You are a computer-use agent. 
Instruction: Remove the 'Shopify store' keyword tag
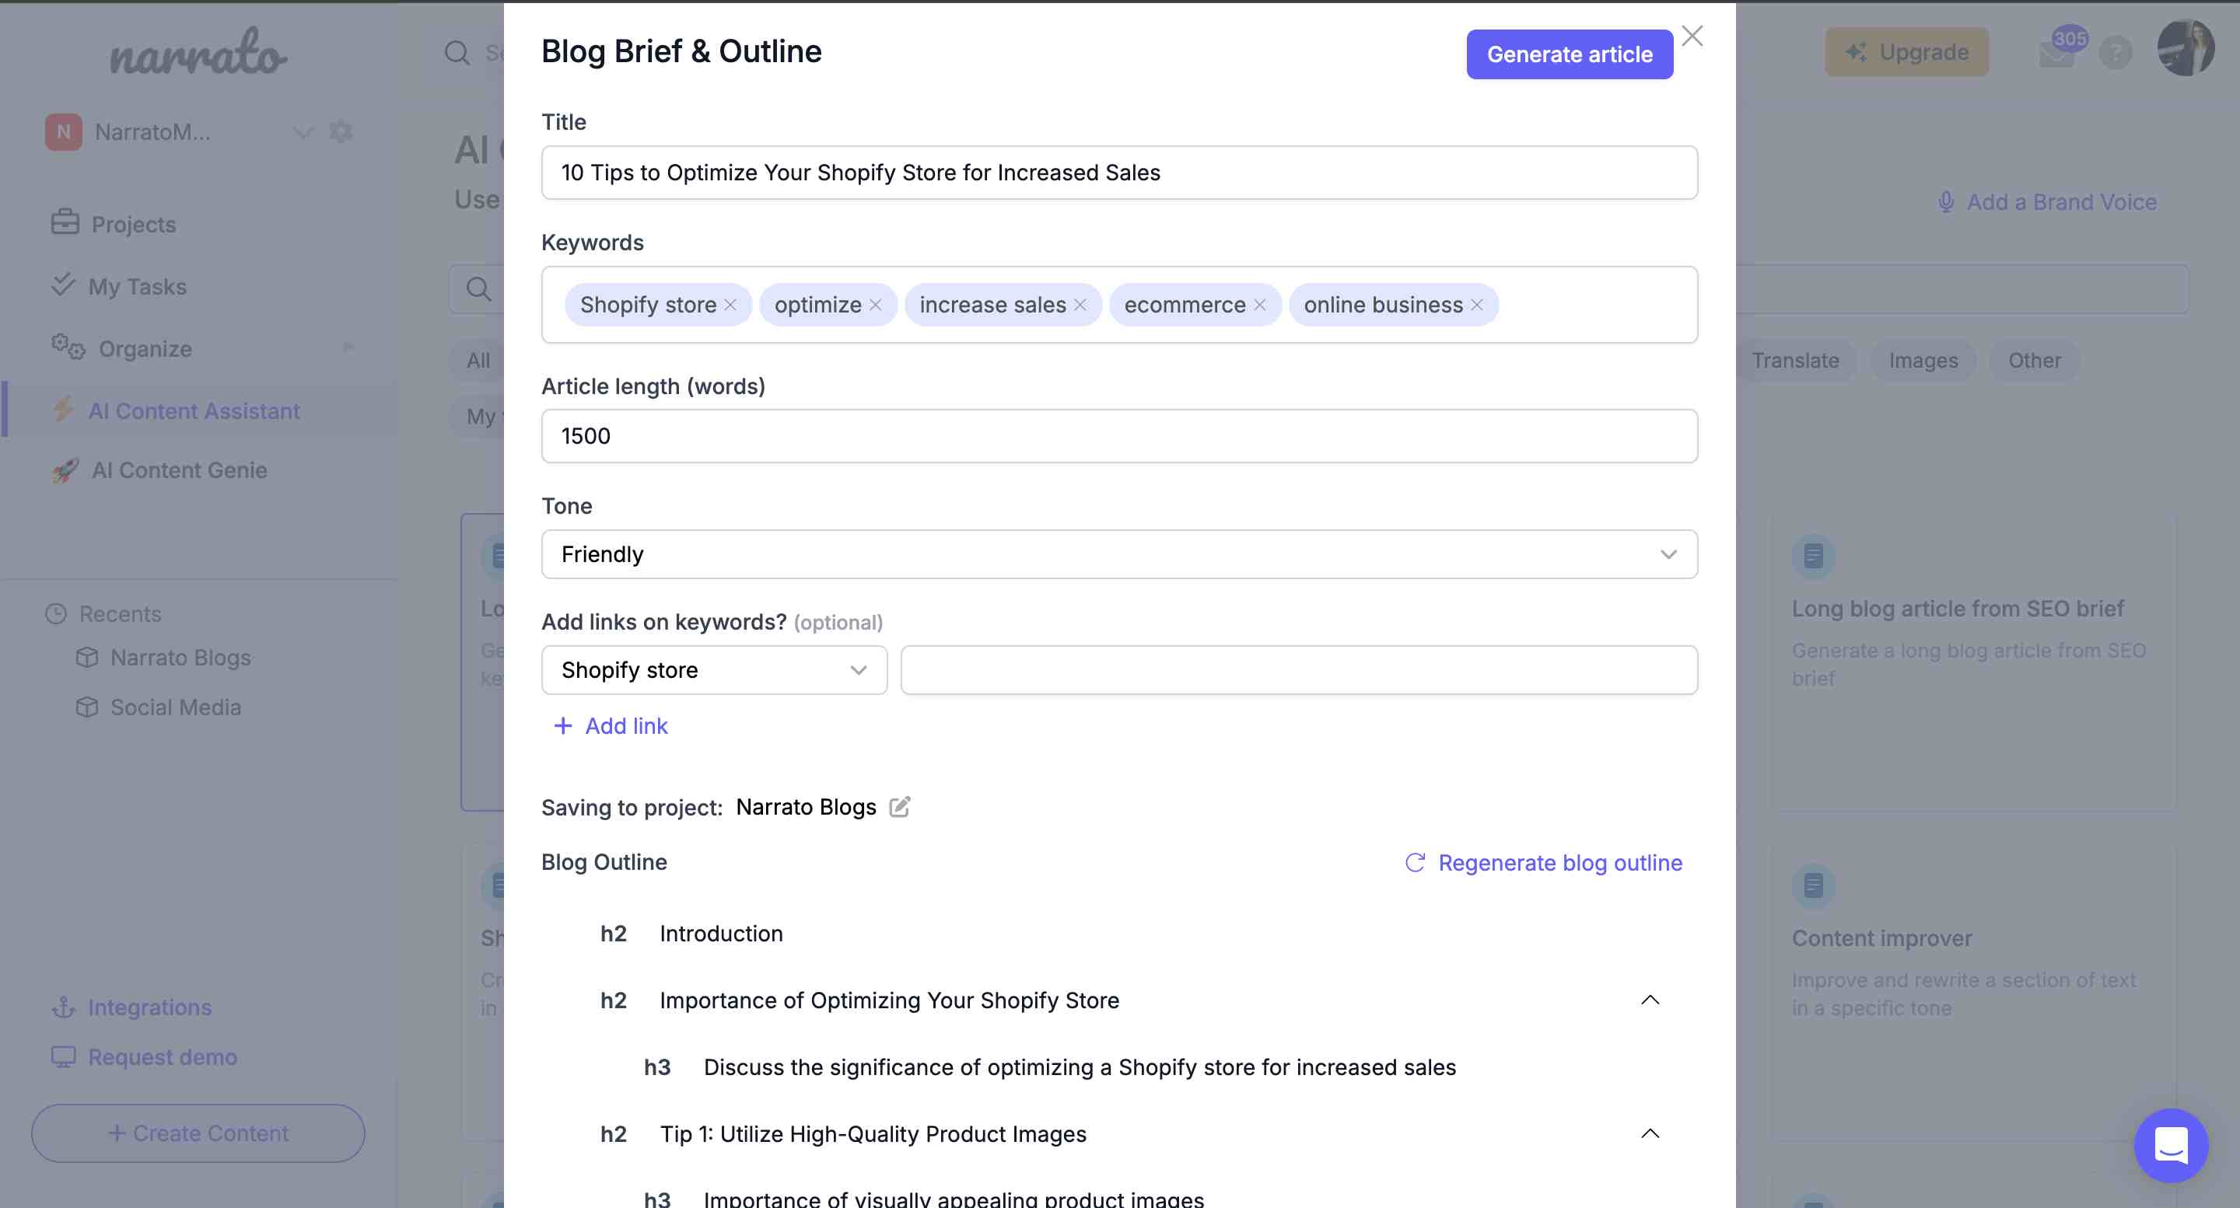730,305
